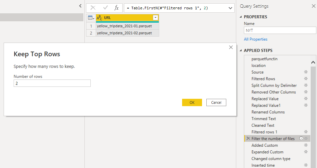The width and height of the screenshot is (317, 168).
Task: Select the Changed column type step
Action: tap(271, 159)
